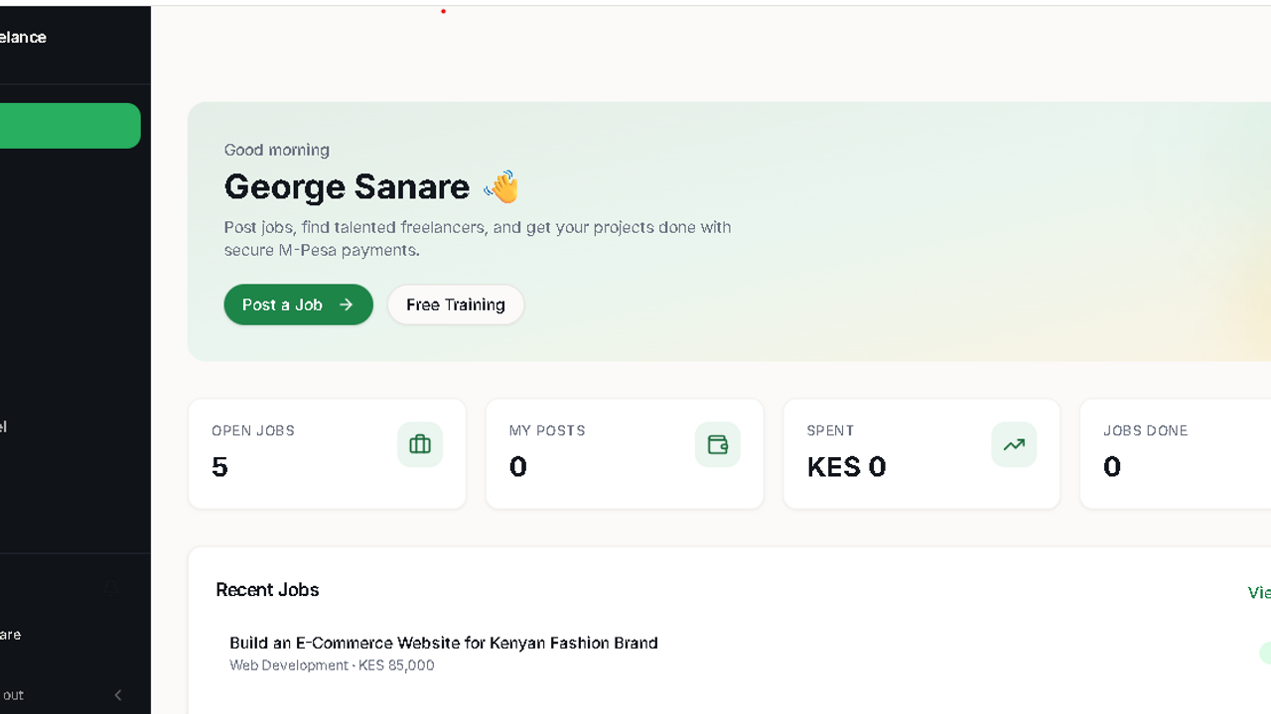The height and width of the screenshot is (714, 1271).
Task: Click the trending arrow icon in Spent card
Action: click(x=1014, y=444)
